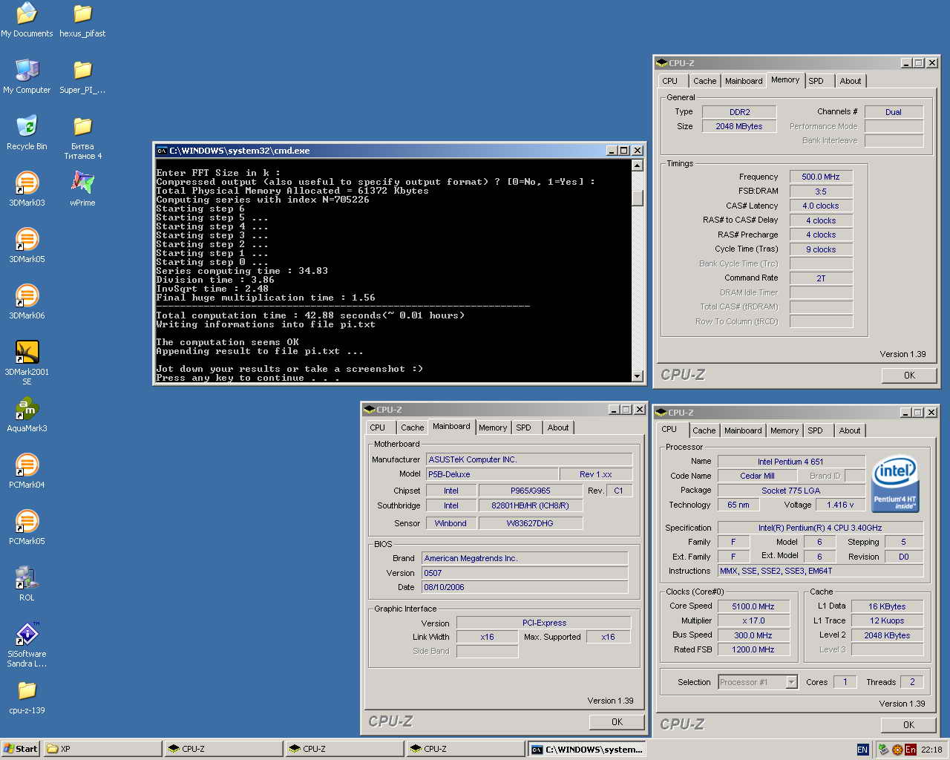Open the Start menu

[21, 749]
